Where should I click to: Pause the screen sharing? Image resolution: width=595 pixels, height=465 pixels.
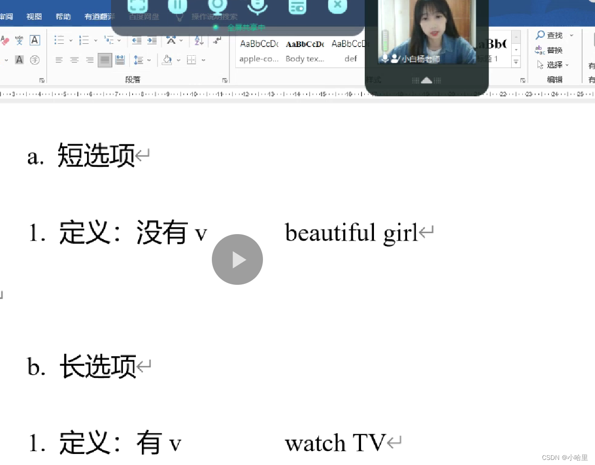click(177, 6)
